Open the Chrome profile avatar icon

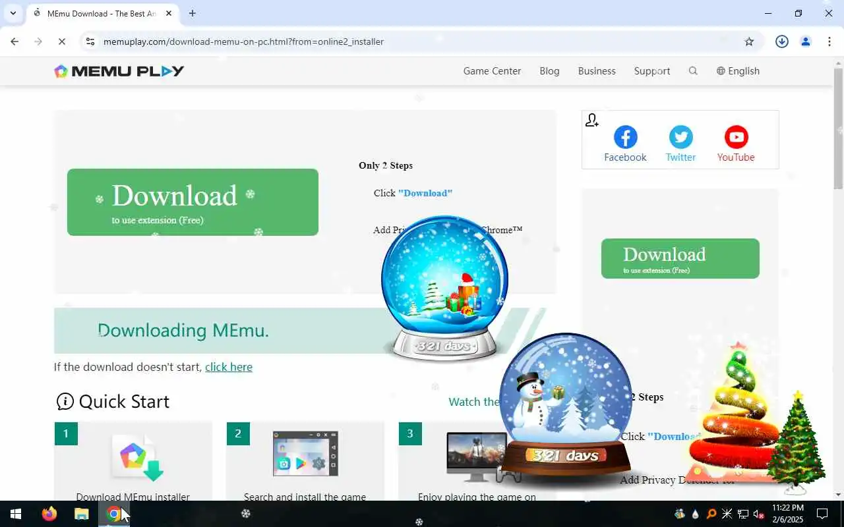coord(806,42)
